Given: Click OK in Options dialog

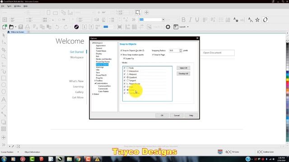Looking at the screenshot, I should coord(162,115).
